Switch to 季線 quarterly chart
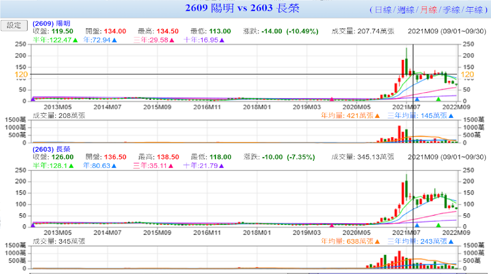This screenshot has height=274, width=491. click(x=451, y=10)
